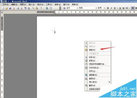This screenshot has width=137, height=98.
Task: Open the 视图 menu
Action: 23,4
